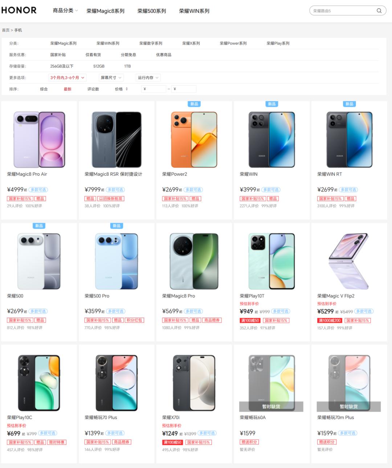This screenshot has width=392, height=468.
Task: Click the 赠送积分 tag on 荣耀畅玩60A
Action: (249, 442)
